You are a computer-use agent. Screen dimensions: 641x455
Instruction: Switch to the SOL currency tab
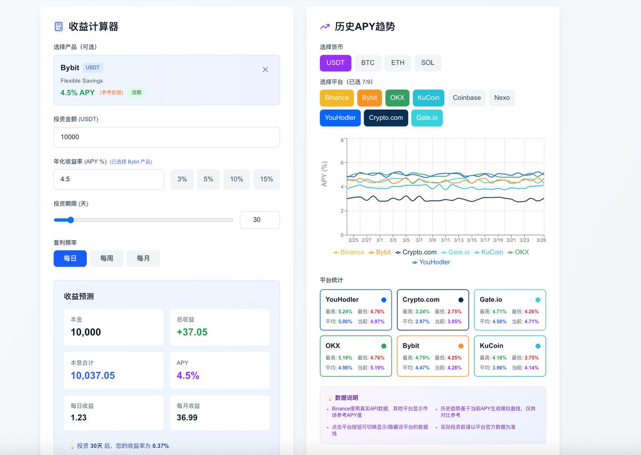[x=428, y=62]
